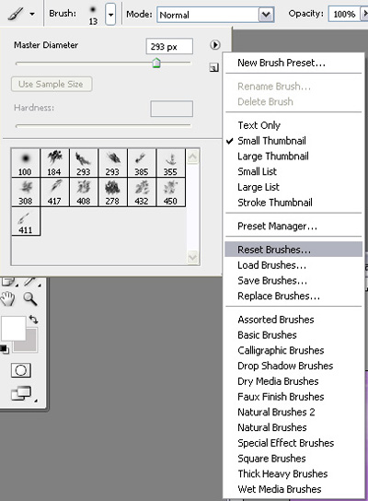Open the Brush preset dropdown arrow
The height and width of the screenshot is (501, 368).
pos(110,15)
